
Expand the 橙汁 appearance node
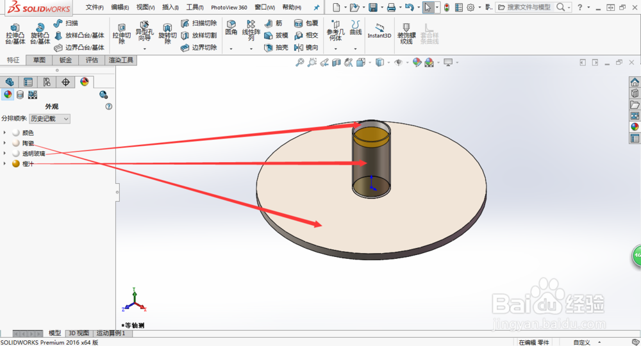(x=5, y=163)
